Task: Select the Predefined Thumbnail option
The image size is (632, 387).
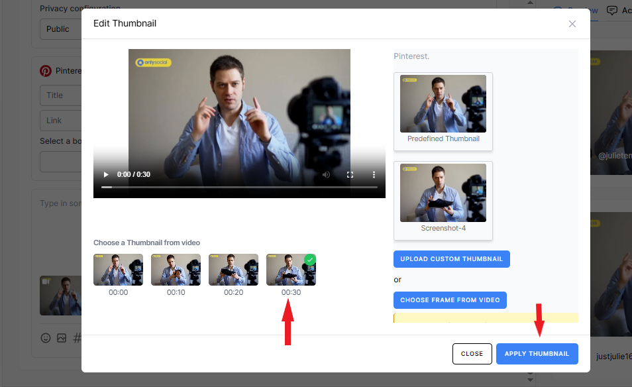Action: (x=443, y=105)
